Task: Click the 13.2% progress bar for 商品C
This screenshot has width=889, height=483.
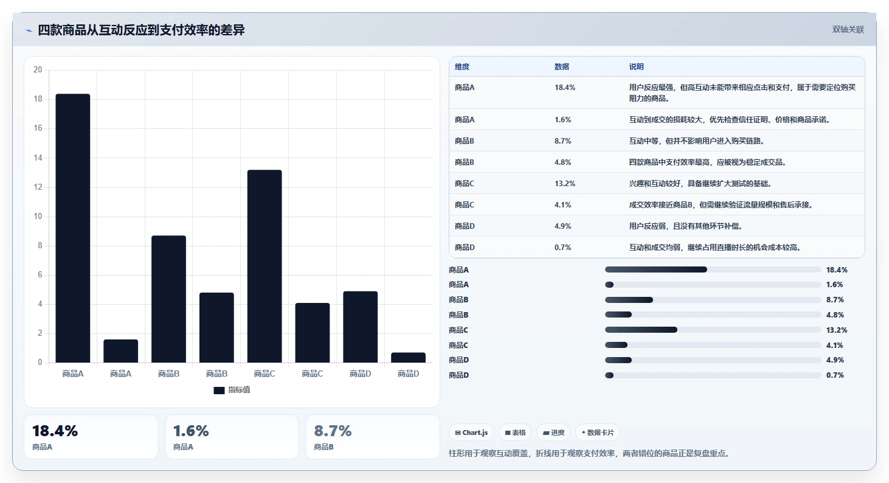Action: point(713,330)
